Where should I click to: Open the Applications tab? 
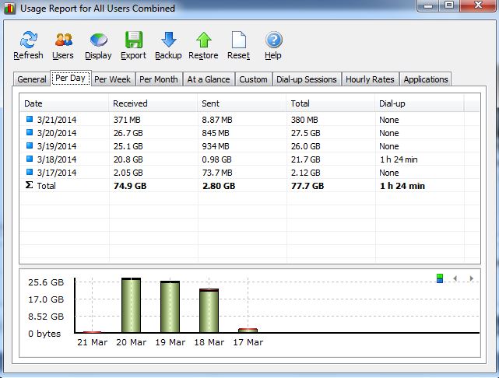[426, 79]
